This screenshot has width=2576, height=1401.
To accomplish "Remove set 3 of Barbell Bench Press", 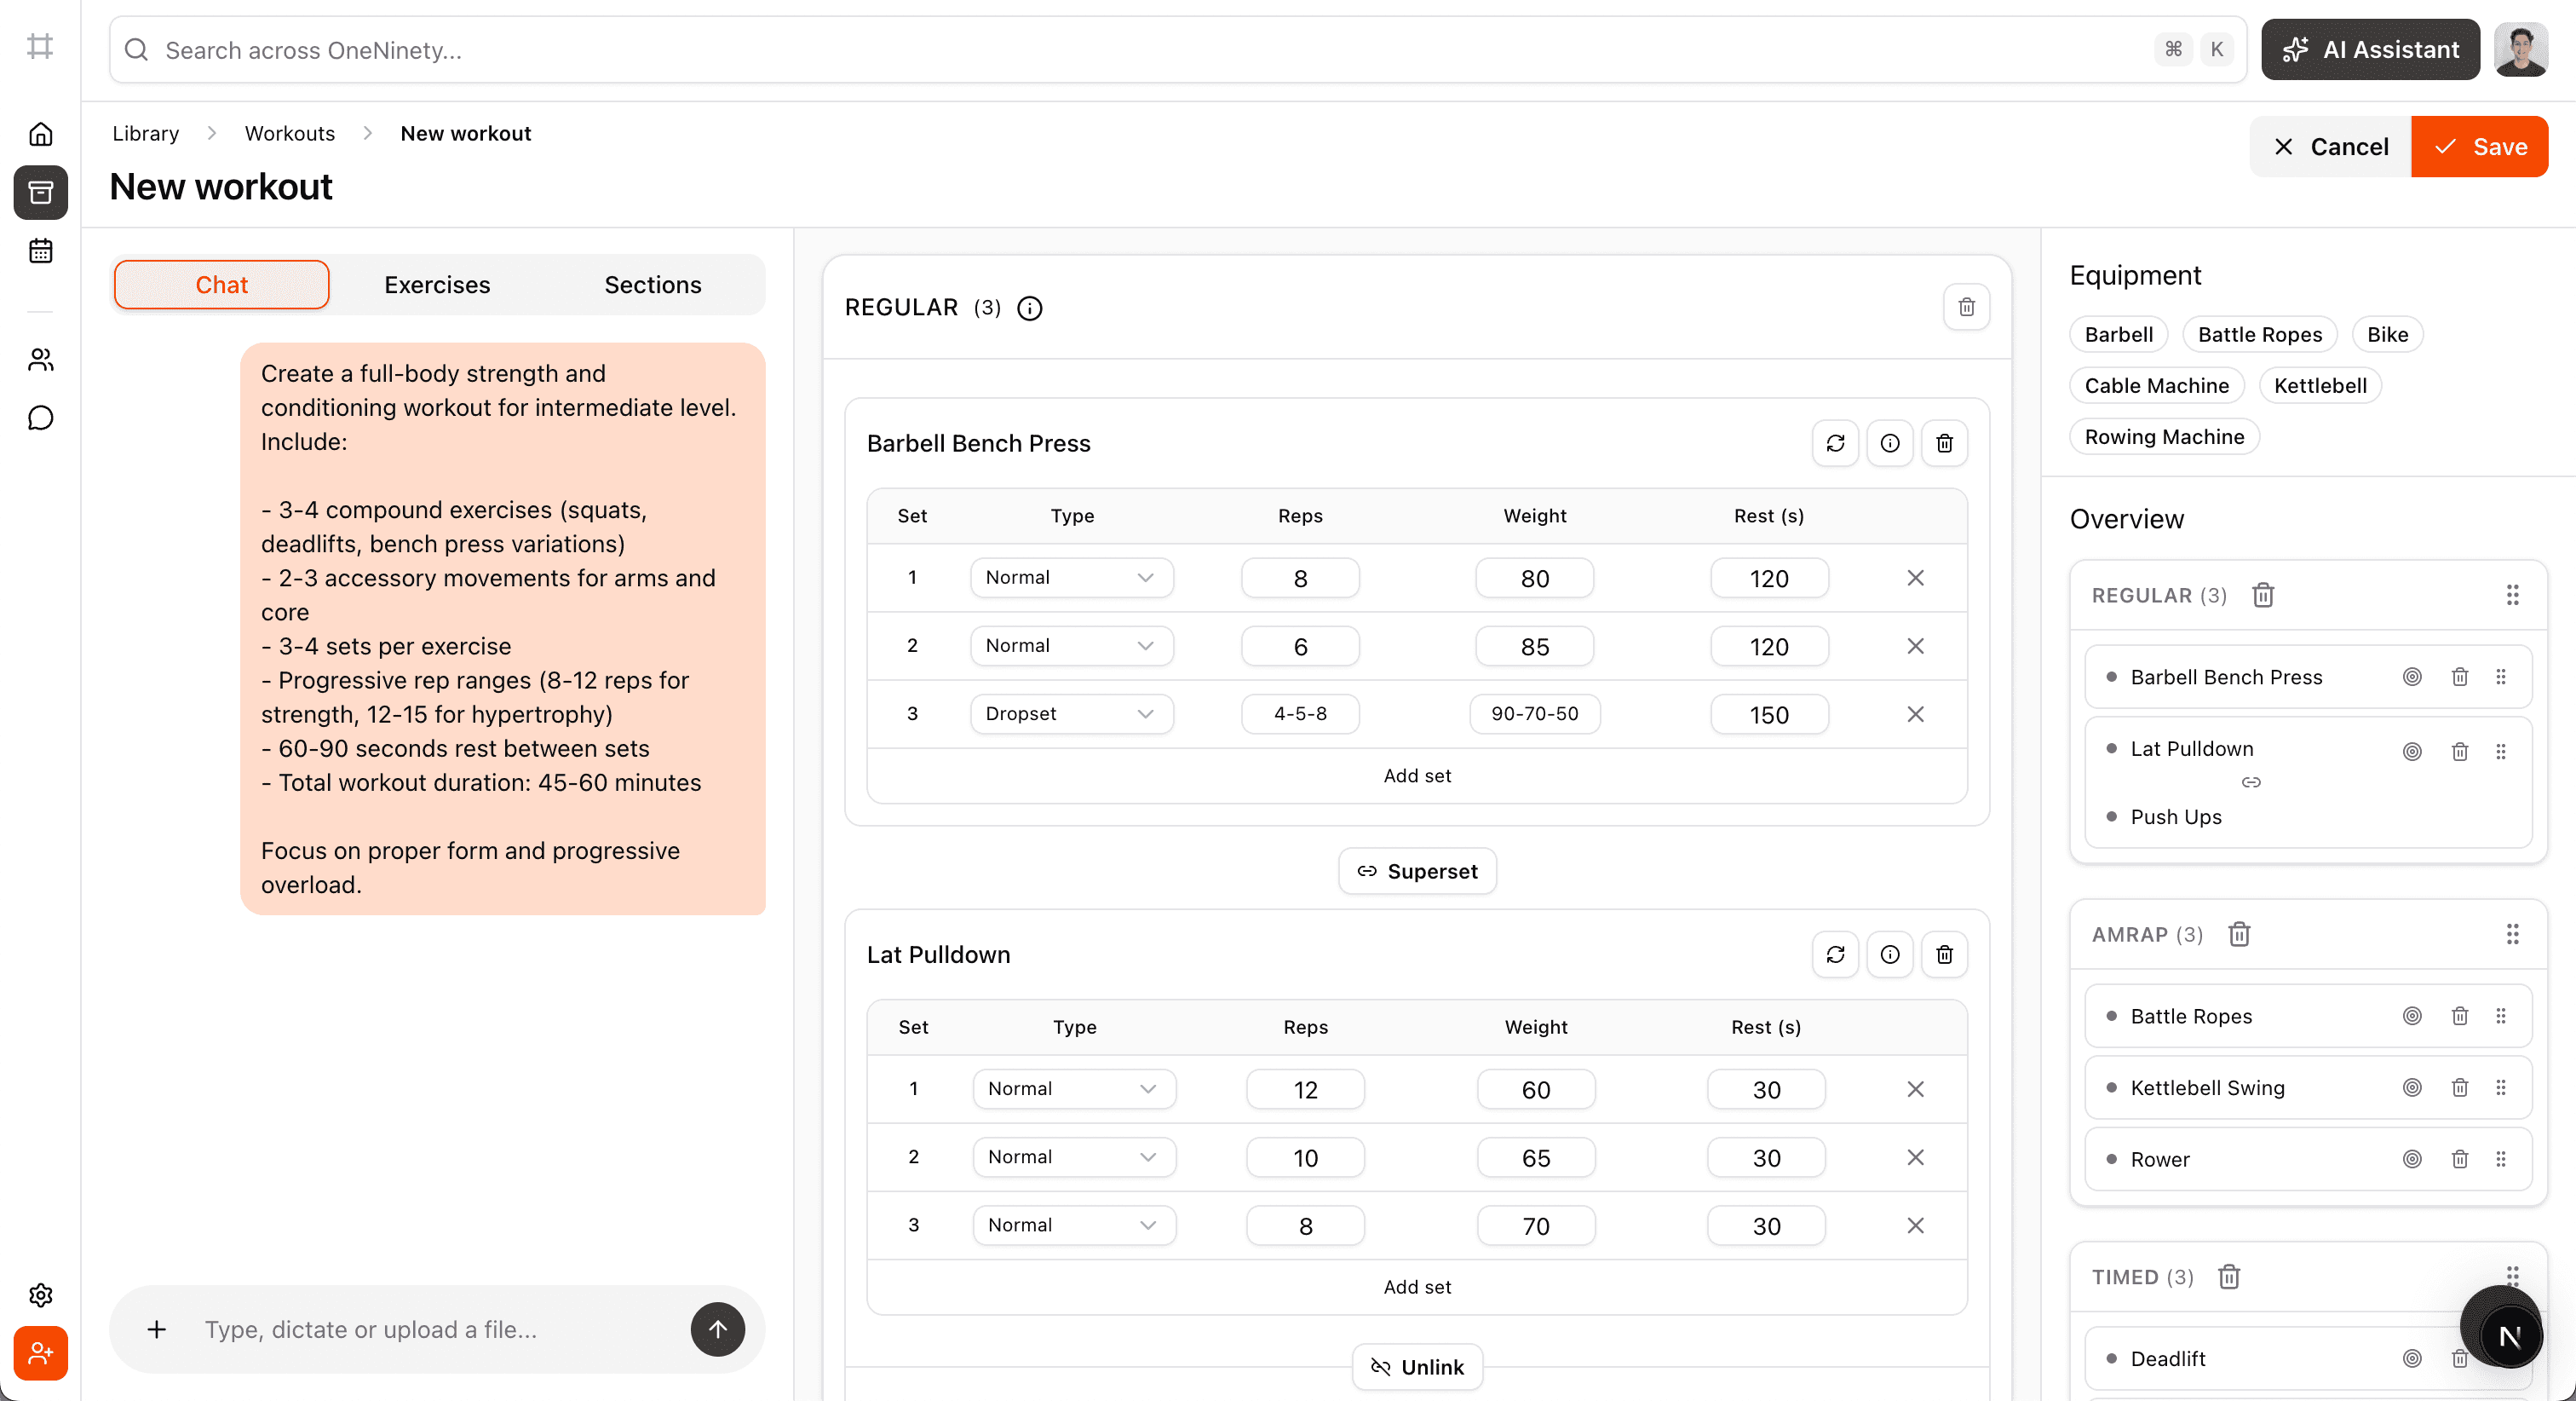I will tap(1915, 714).
